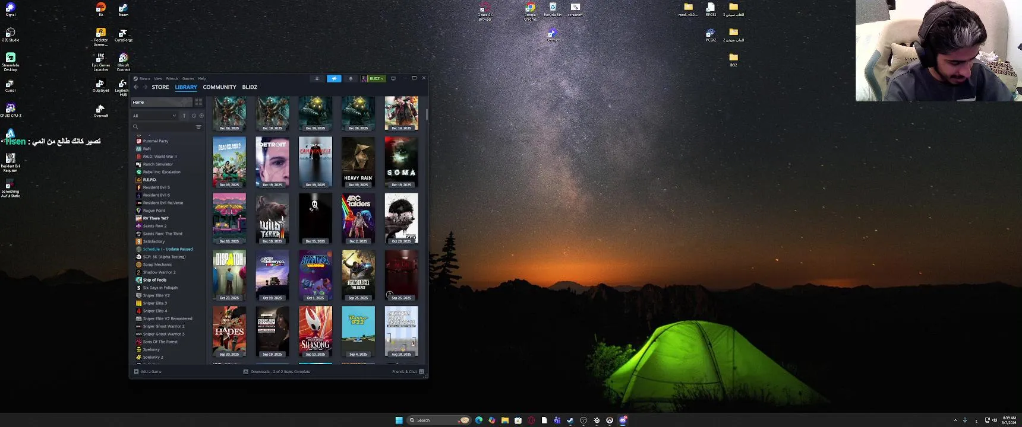Open the Games menu
Screen dimensions: 1022x427
(188, 78)
